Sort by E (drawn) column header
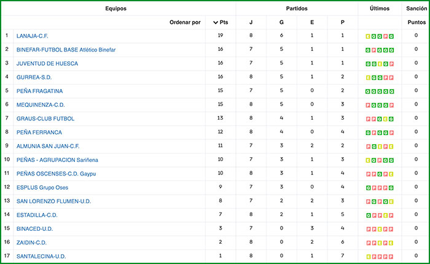The width and height of the screenshot is (430, 264). (312, 22)
